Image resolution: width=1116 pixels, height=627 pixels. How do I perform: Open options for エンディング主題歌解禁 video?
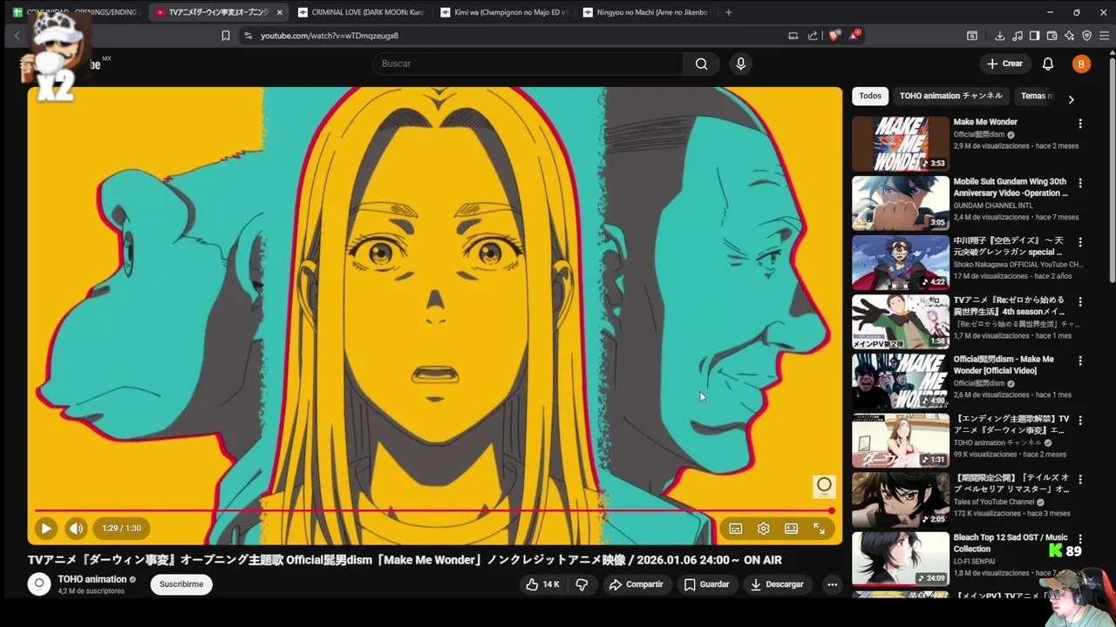(1080, 420)
